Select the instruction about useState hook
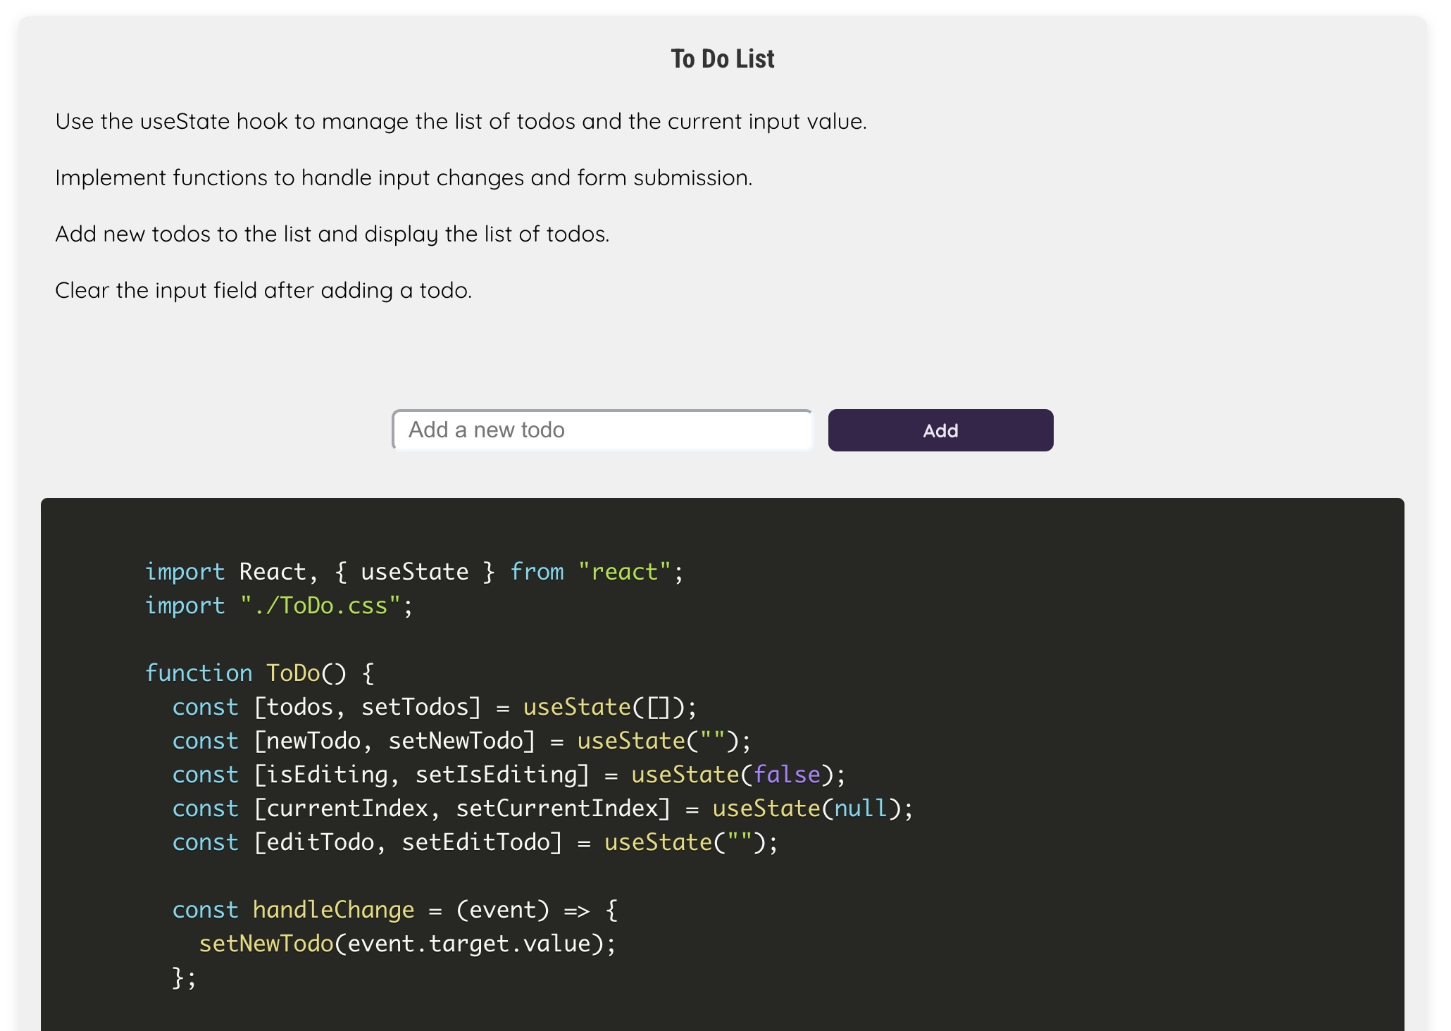The height and width of the screenshot is (1031, 1451). [x=461, y=120]
